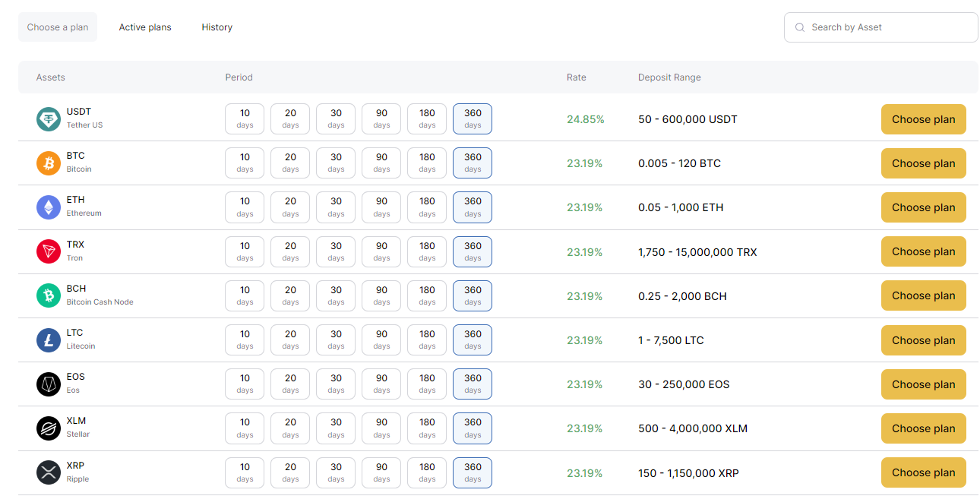The height and width of the screenshot is (496, 980).
Task: Choose plan for USDT
Action: (924, 119)
